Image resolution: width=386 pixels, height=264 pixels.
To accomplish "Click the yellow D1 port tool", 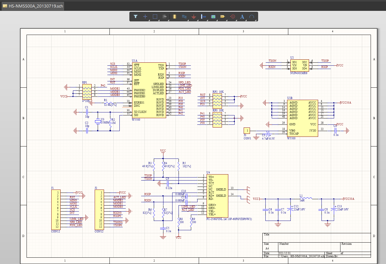I will pyautogui.click(x=223, y=17).
